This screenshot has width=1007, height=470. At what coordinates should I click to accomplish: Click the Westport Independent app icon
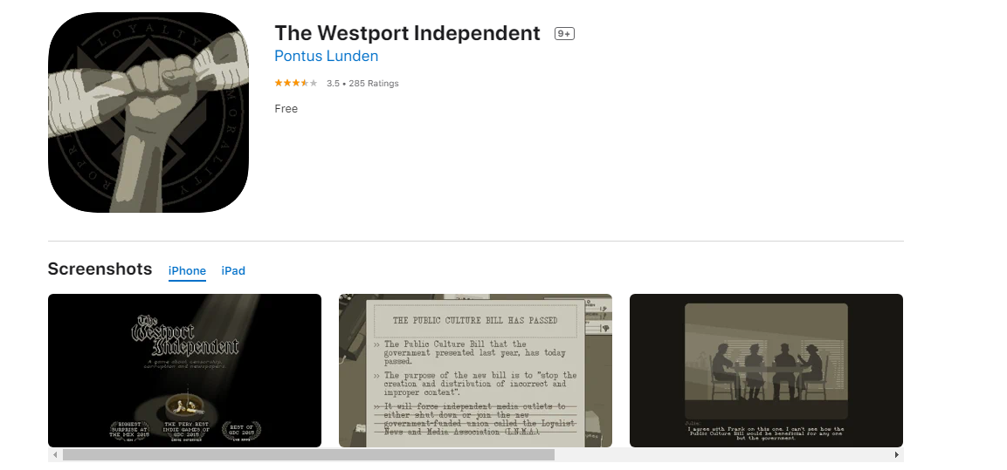pyautogui.click(x=148, y=112)
